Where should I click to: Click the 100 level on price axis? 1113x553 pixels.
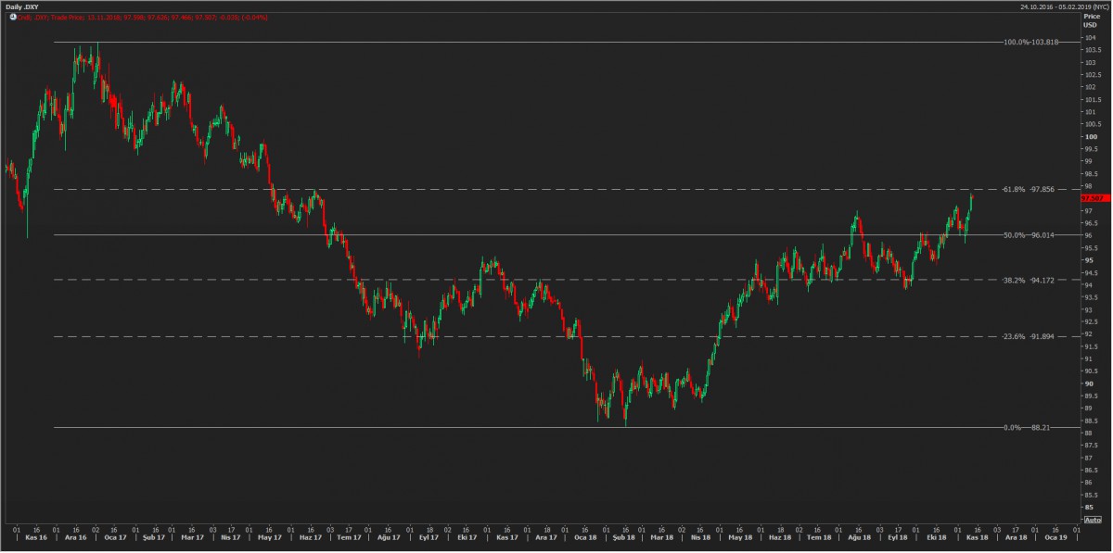pyautogui.click(x=1092, y=136)
